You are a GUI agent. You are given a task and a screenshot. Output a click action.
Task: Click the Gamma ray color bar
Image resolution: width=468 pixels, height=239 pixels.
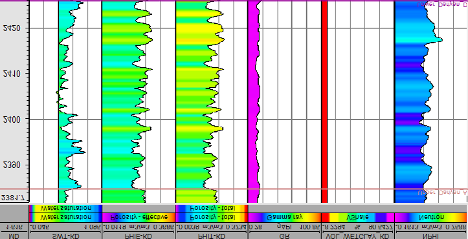(284, 217)
